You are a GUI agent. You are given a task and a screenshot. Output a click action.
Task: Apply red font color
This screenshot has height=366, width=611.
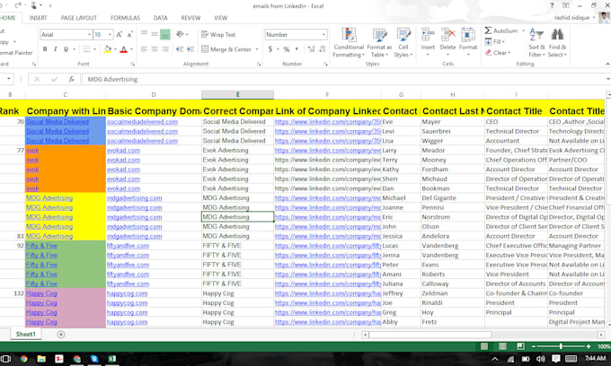(x=123, y=49)
